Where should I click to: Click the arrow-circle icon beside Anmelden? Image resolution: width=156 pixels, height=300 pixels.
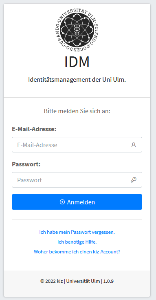click(x=62, y=202)
